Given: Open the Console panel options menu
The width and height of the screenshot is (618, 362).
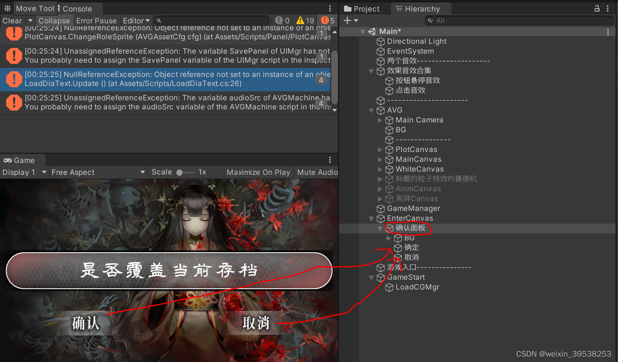Looking at the screenshot, I should (x=330, y=9).
